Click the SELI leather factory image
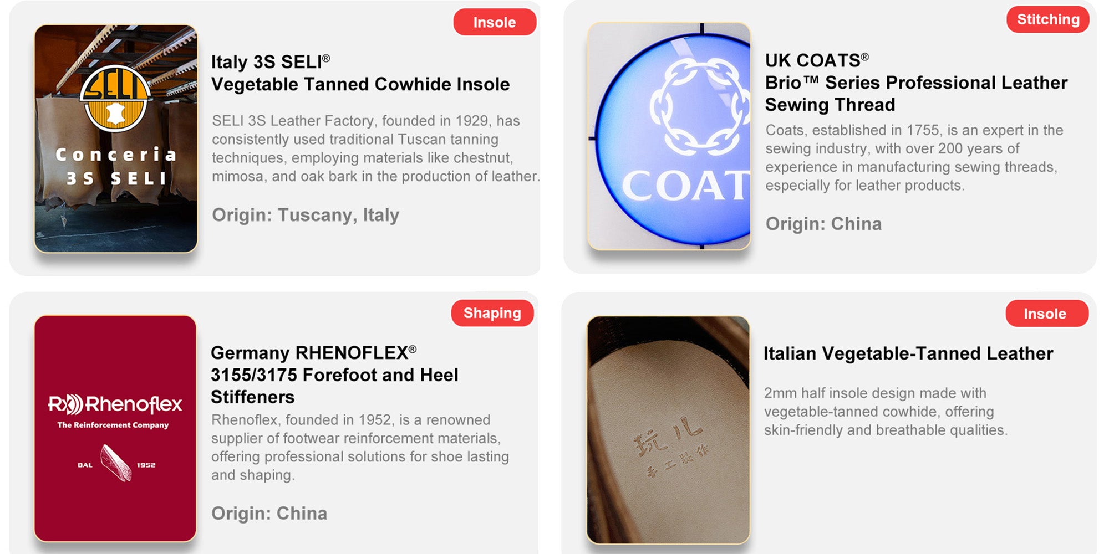 coord(115,138)
